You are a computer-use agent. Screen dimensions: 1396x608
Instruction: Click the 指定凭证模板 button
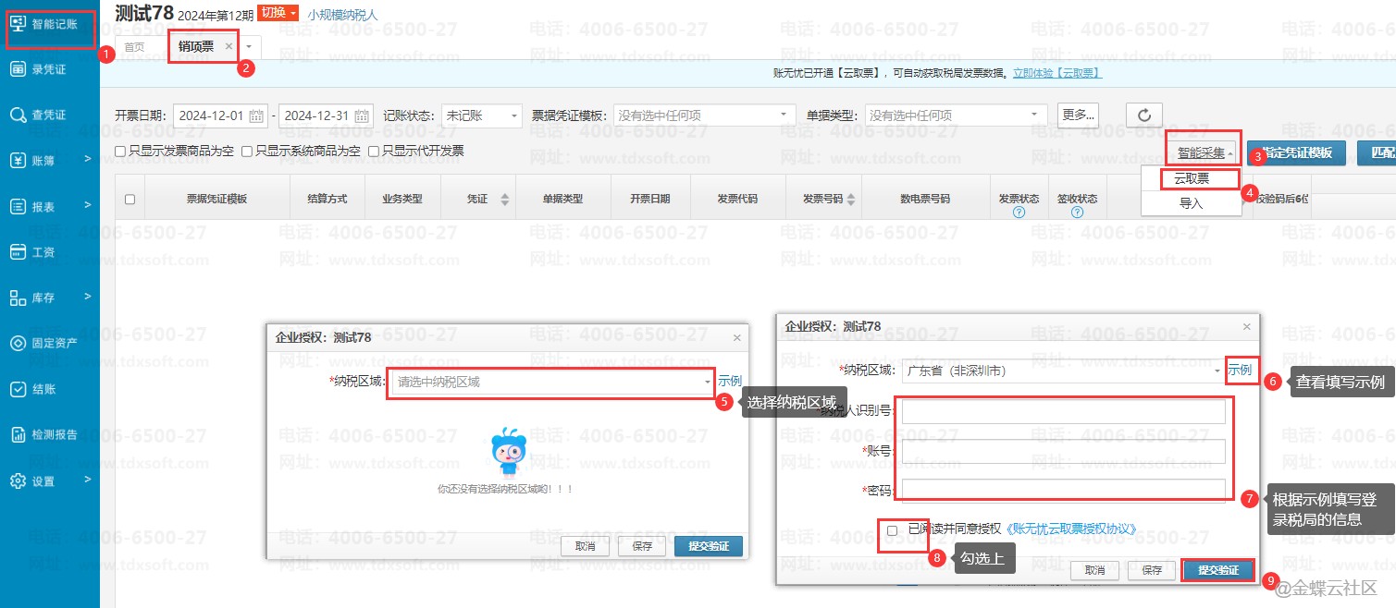pos(1296,153)
